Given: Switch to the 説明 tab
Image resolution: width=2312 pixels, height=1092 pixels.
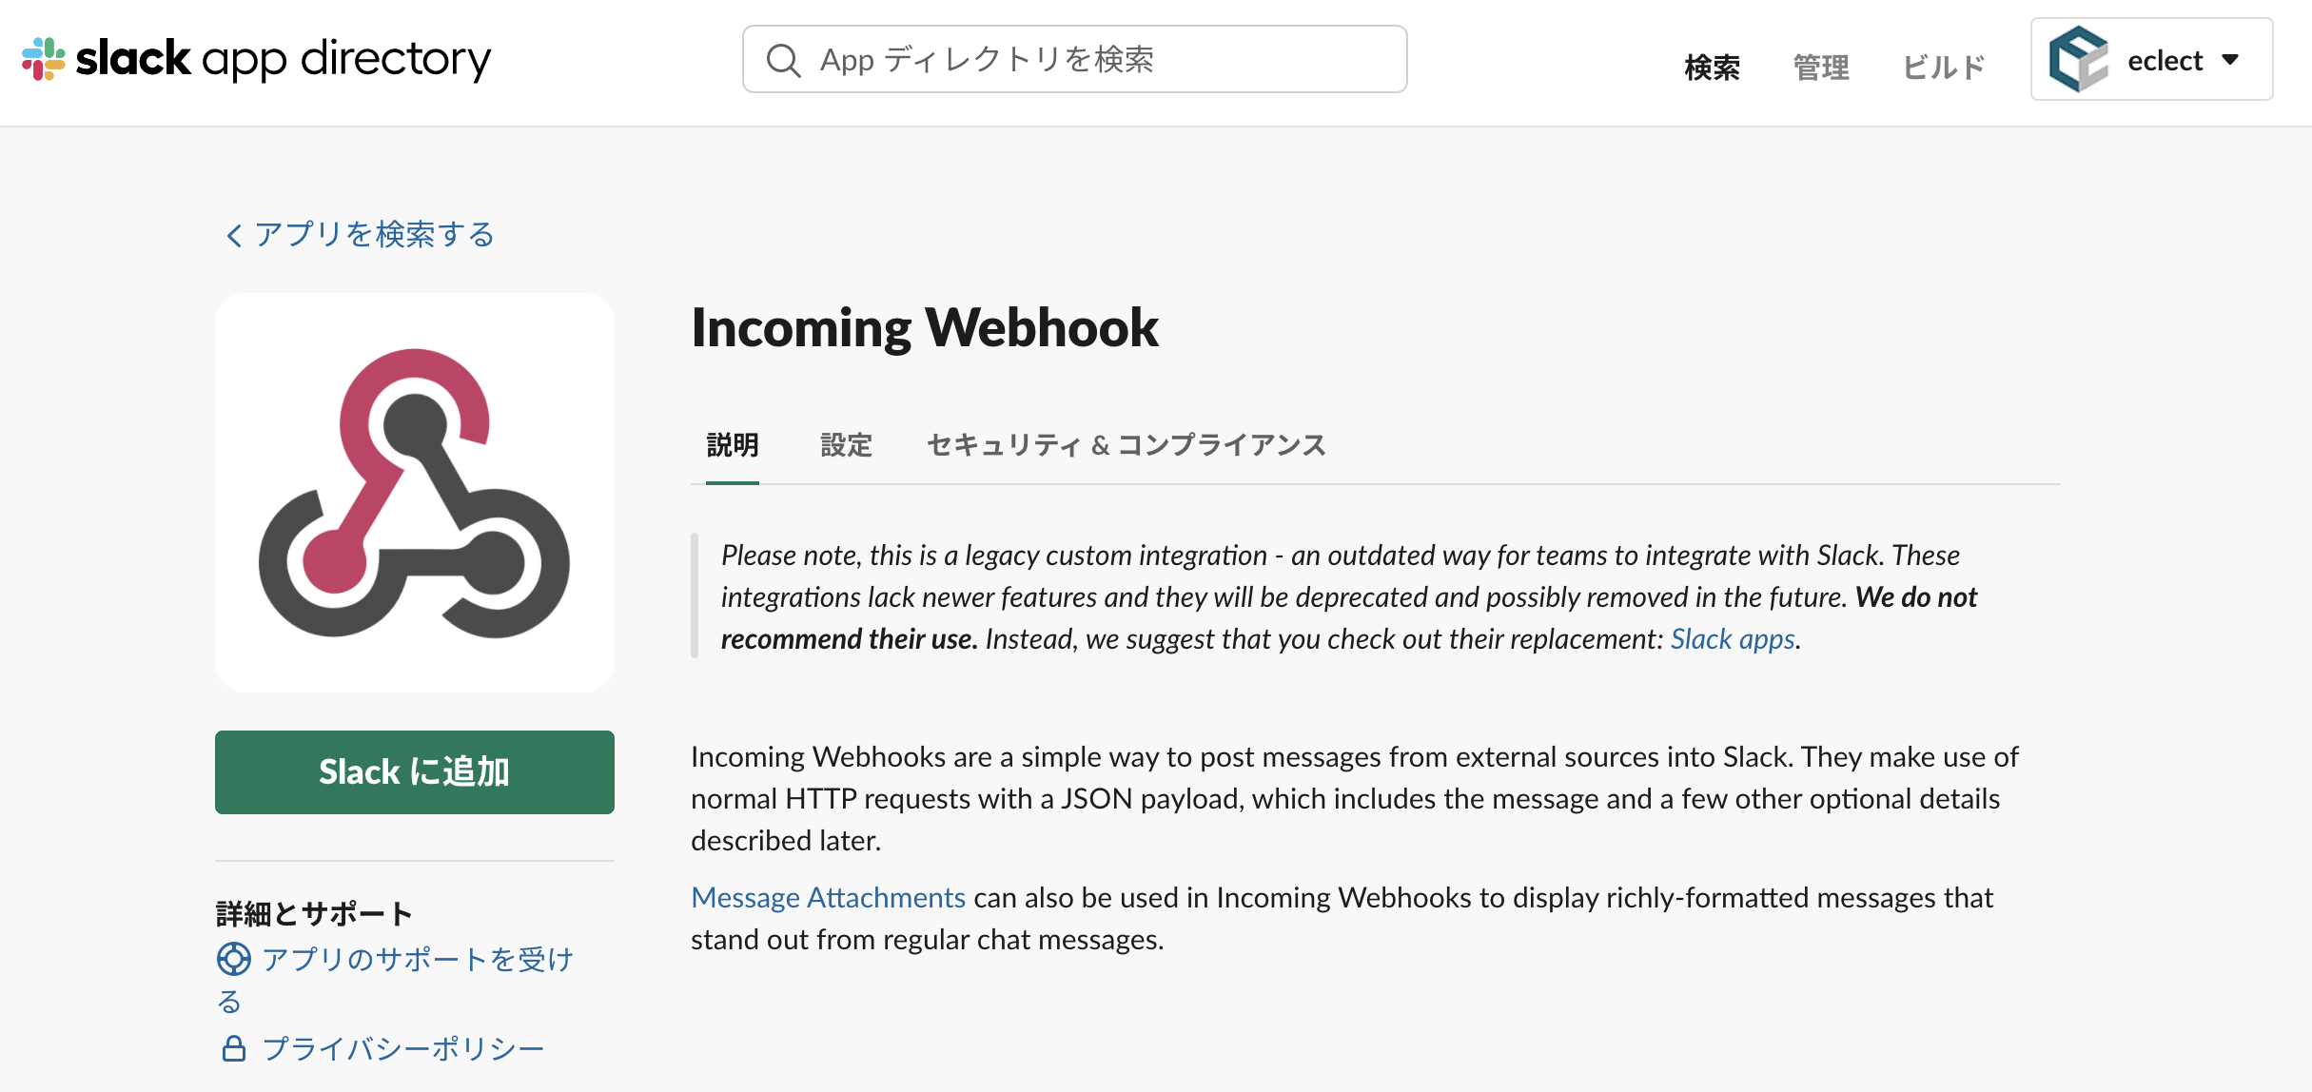Looking at the screenshot, I should (x=733, y=445).
